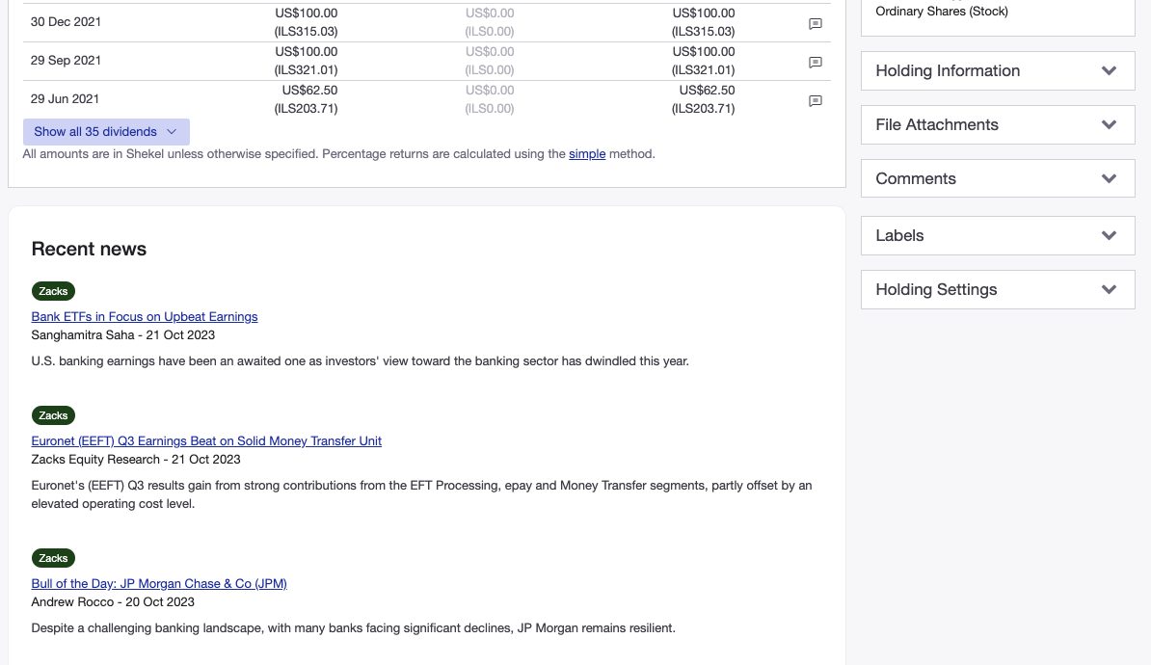Open the Bull of the Day JP Morgan article
Image resolution: width=1151 pixels, height=665 pixels.
158,583
